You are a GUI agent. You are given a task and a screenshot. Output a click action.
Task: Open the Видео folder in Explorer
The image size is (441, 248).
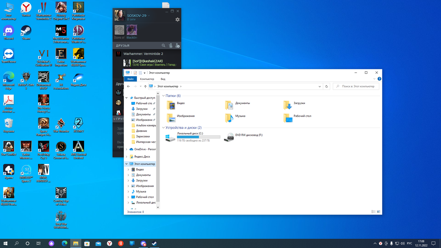176,105
